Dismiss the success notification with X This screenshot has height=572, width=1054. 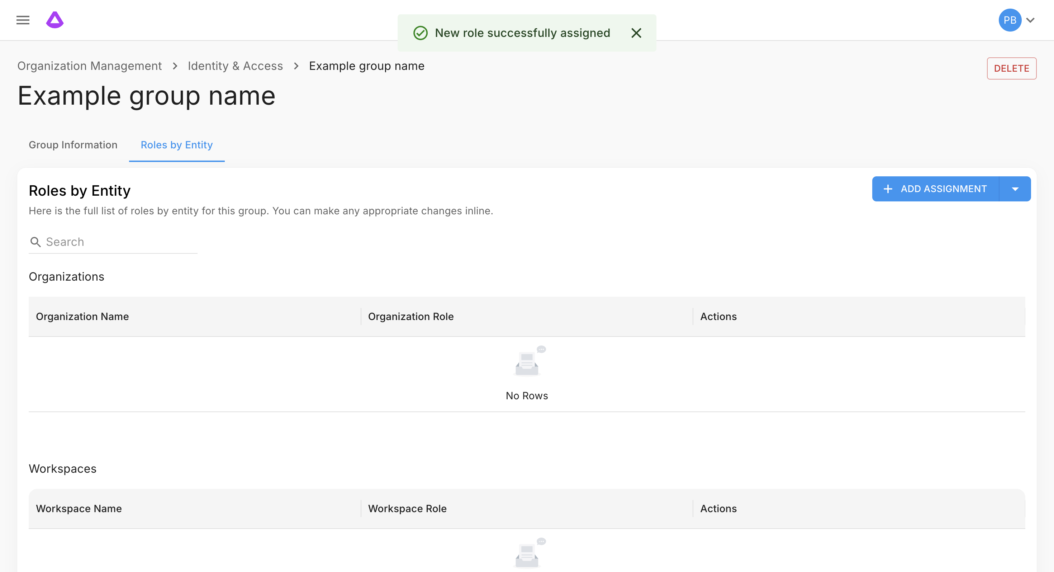click(x=636, y=33)
